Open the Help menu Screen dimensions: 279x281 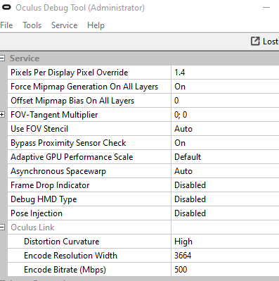pyautogui.click(x=96, y=25)
